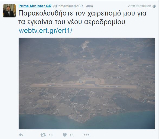This screenshot has height=139, width=159.
Task: Like the tweet with the heart icon
Action: (x=65, y=135)
